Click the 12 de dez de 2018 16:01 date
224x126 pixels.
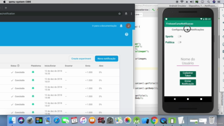pos(53,80)
